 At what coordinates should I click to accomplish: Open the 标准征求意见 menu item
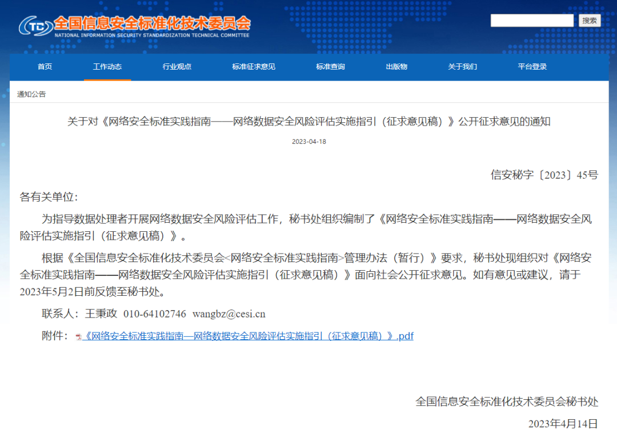click(x=254, y=66)
